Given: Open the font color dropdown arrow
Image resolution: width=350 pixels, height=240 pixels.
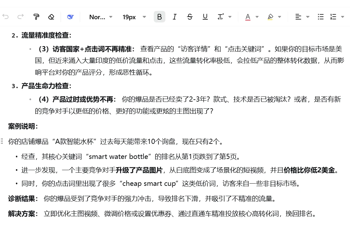Looking at the screenshot, I should [257, 17].
